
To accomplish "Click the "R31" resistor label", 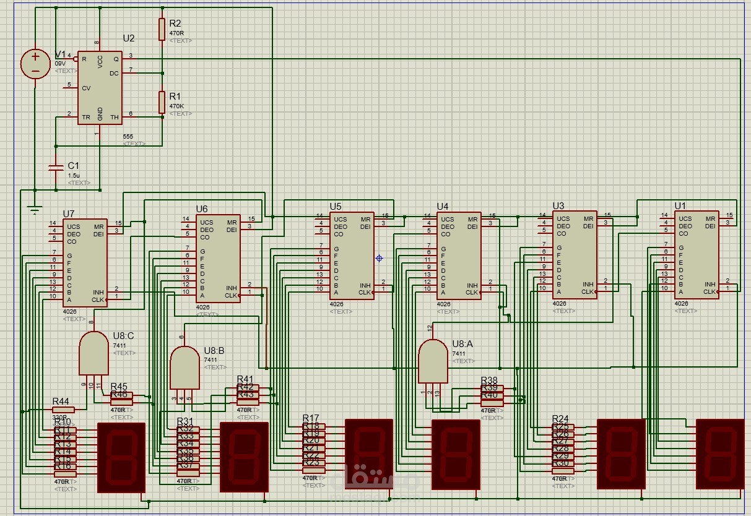I will tap(185, 421).
